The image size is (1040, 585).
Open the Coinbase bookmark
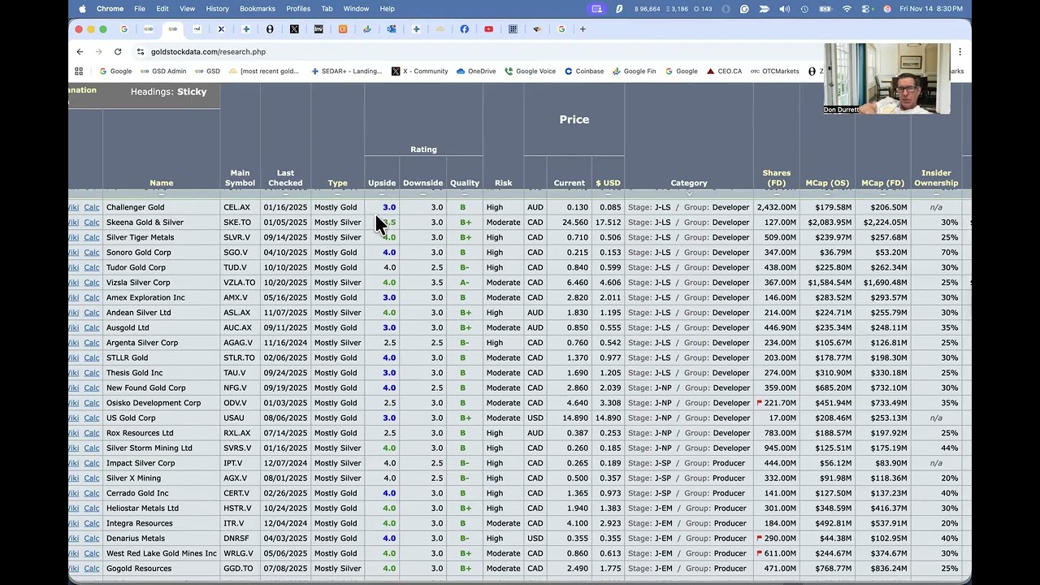click(584, 71)
